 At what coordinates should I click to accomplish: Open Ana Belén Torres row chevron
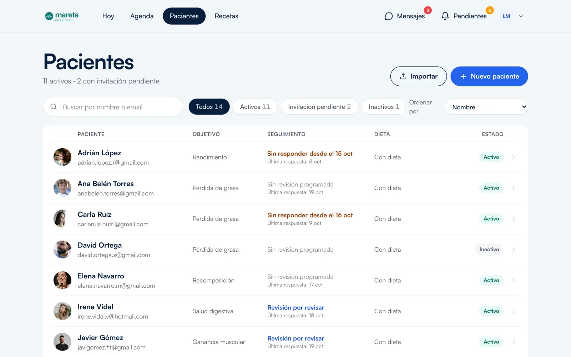coord(514,188)
